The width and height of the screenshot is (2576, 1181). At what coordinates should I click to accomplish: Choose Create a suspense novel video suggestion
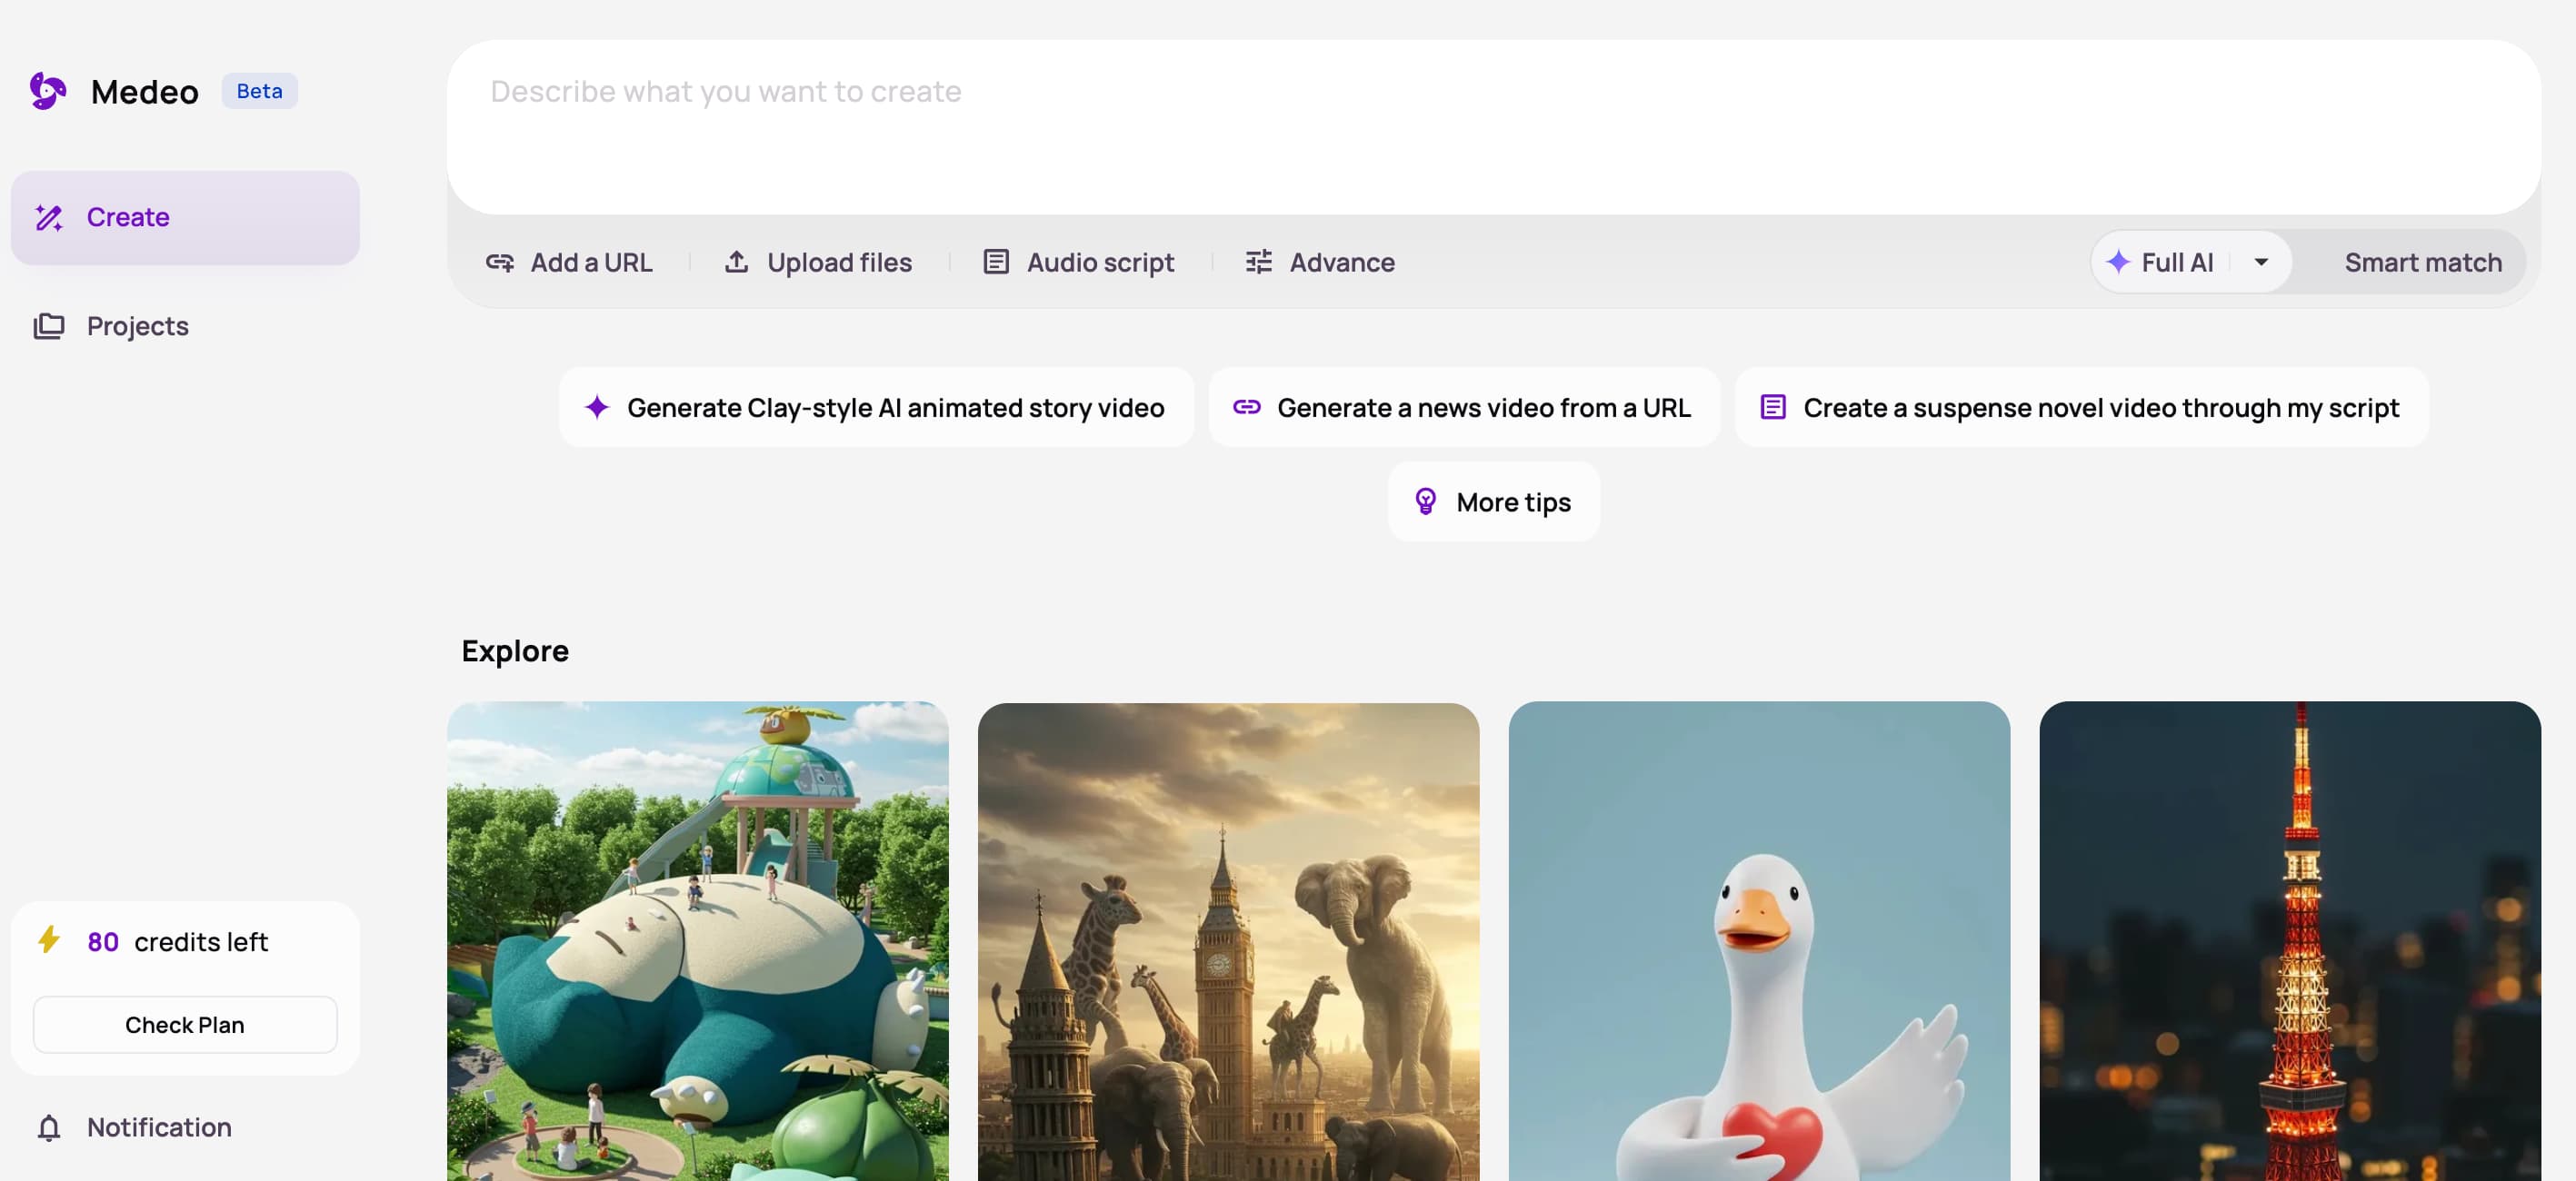point(2081,408)
